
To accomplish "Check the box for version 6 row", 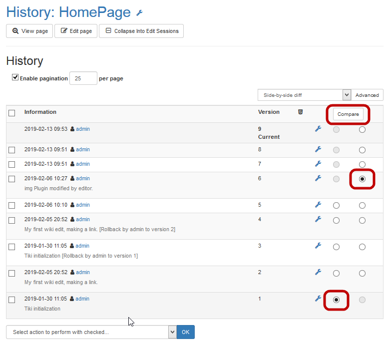I will 12,179.
